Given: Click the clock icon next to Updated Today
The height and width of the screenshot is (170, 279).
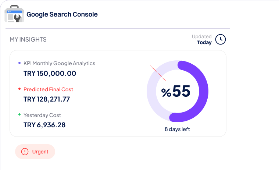Looking at the screenshot, I should tap(221, 39).
